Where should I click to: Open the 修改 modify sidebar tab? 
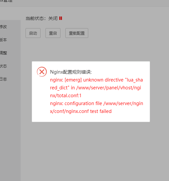4,27
